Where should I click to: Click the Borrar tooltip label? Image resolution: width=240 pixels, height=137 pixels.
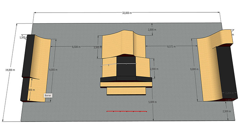pos(48,96)
